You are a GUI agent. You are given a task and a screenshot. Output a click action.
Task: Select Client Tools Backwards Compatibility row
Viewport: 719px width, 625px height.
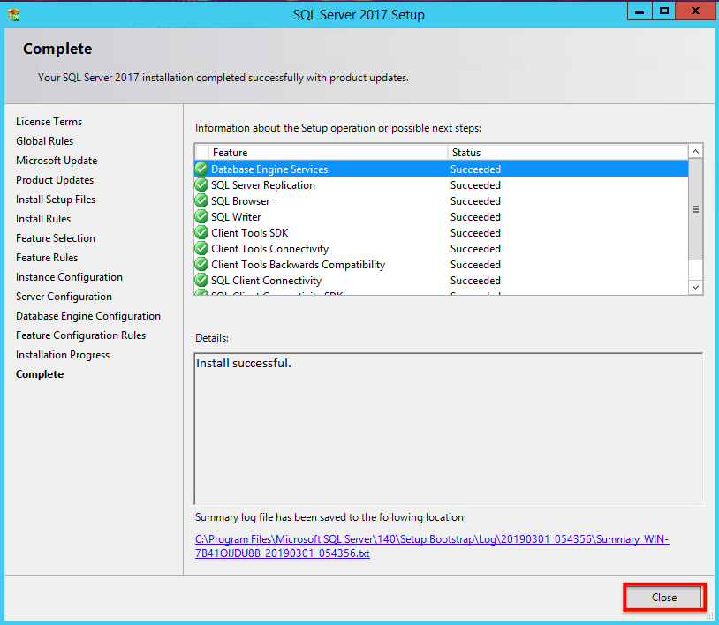[x=441, y=264]
